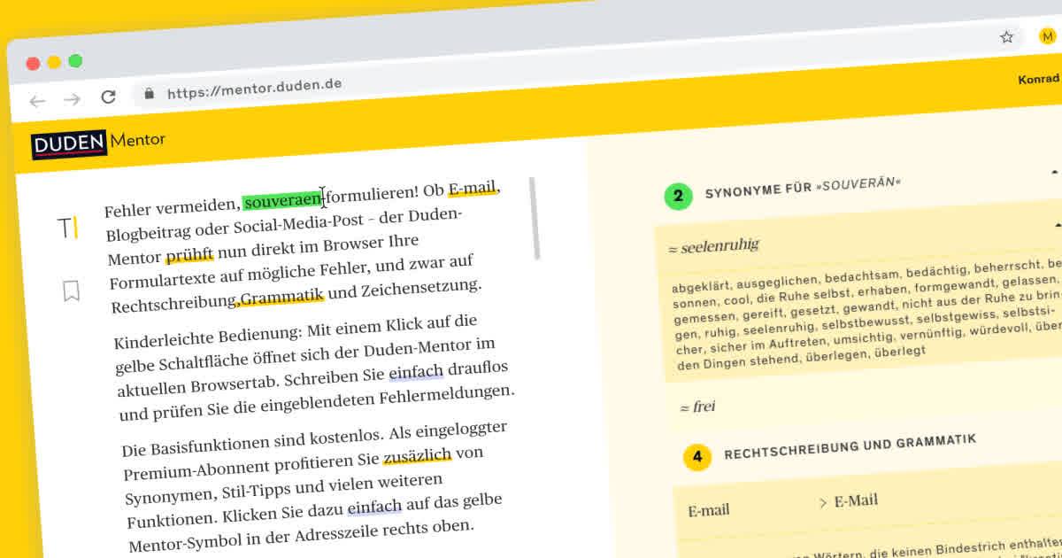Image resolution: width=1062 pixels, height=558 pixels.
Task: Click the green window maximize dot
Action: (x=75, y=60)
